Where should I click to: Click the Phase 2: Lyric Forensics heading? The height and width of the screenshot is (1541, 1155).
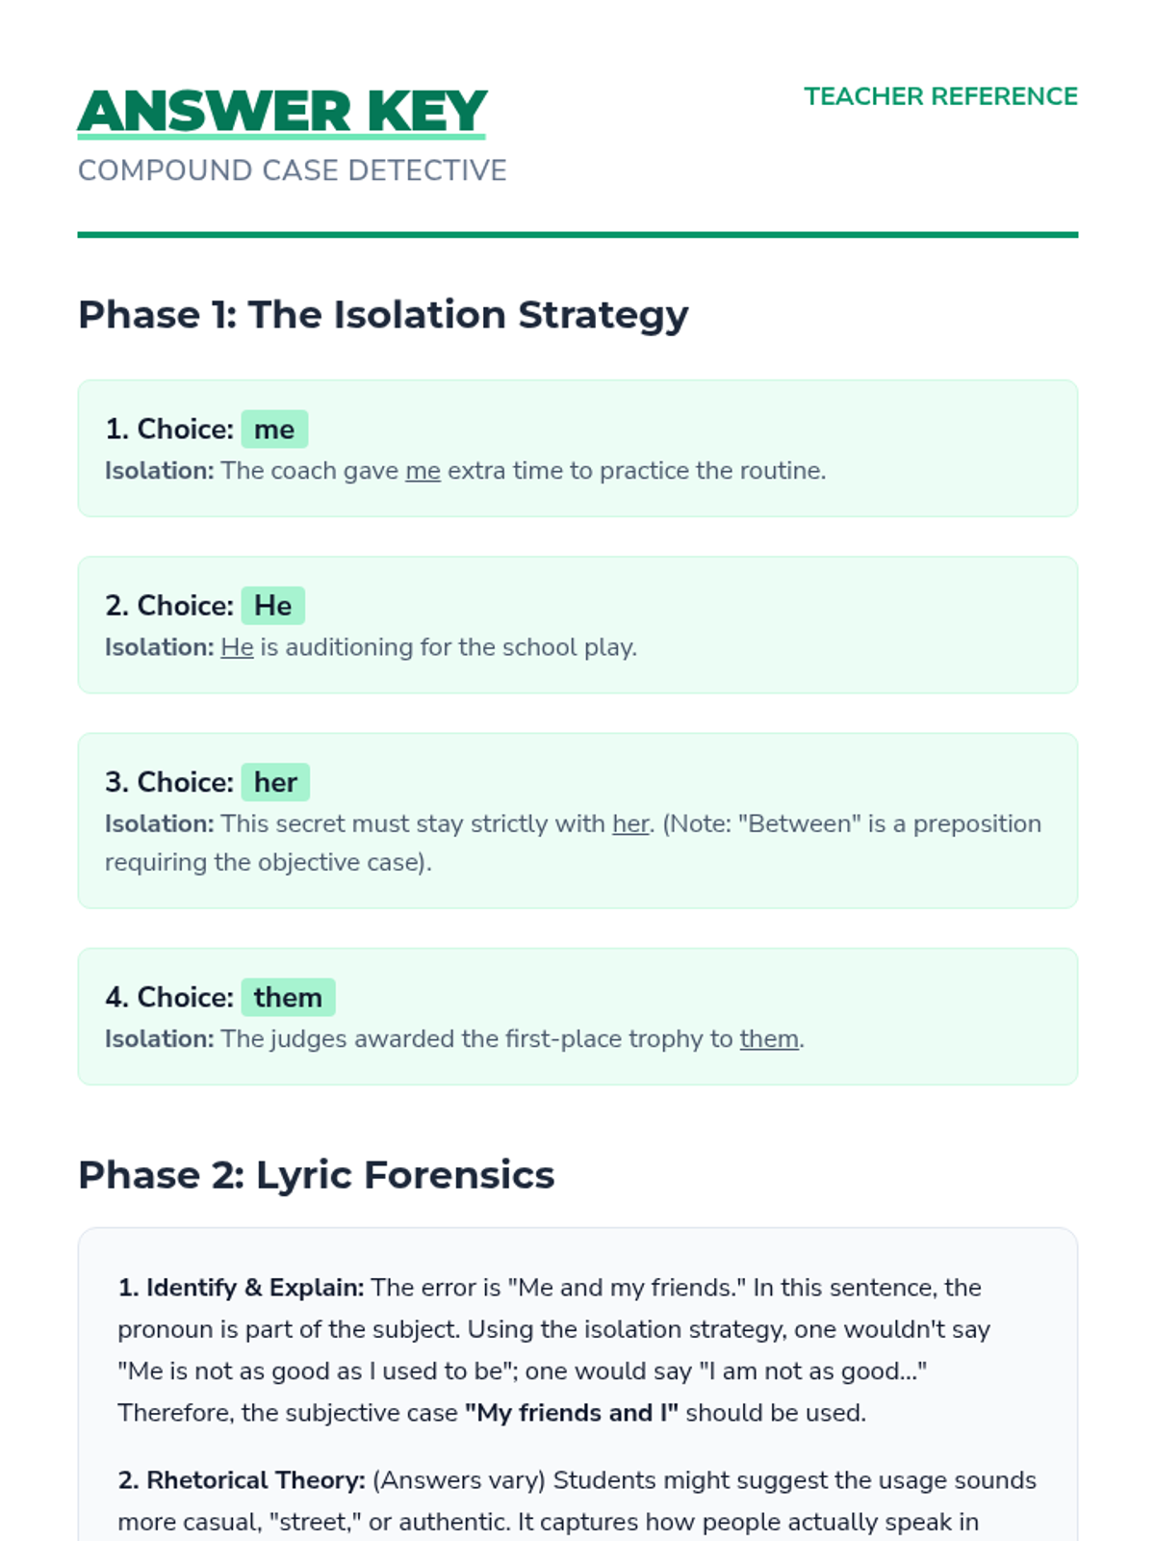click(x=316, y=1175)
